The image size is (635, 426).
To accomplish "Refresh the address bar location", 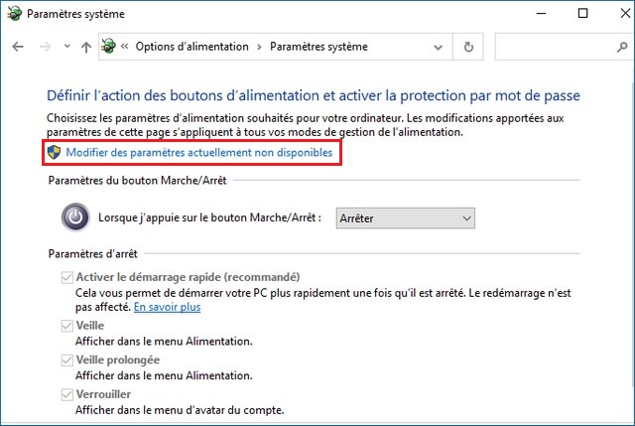I will pos(468,47).
